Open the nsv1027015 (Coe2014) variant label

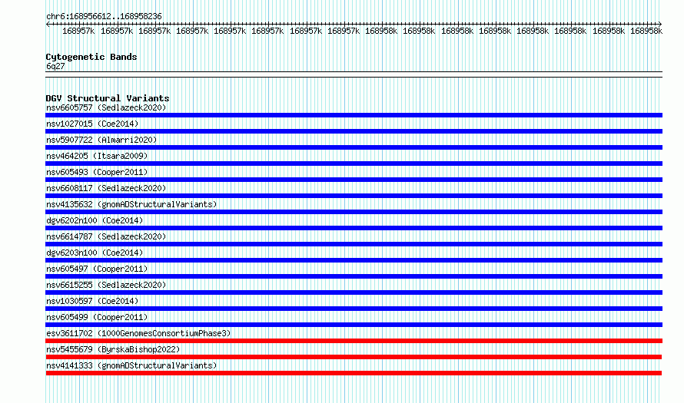92,124
